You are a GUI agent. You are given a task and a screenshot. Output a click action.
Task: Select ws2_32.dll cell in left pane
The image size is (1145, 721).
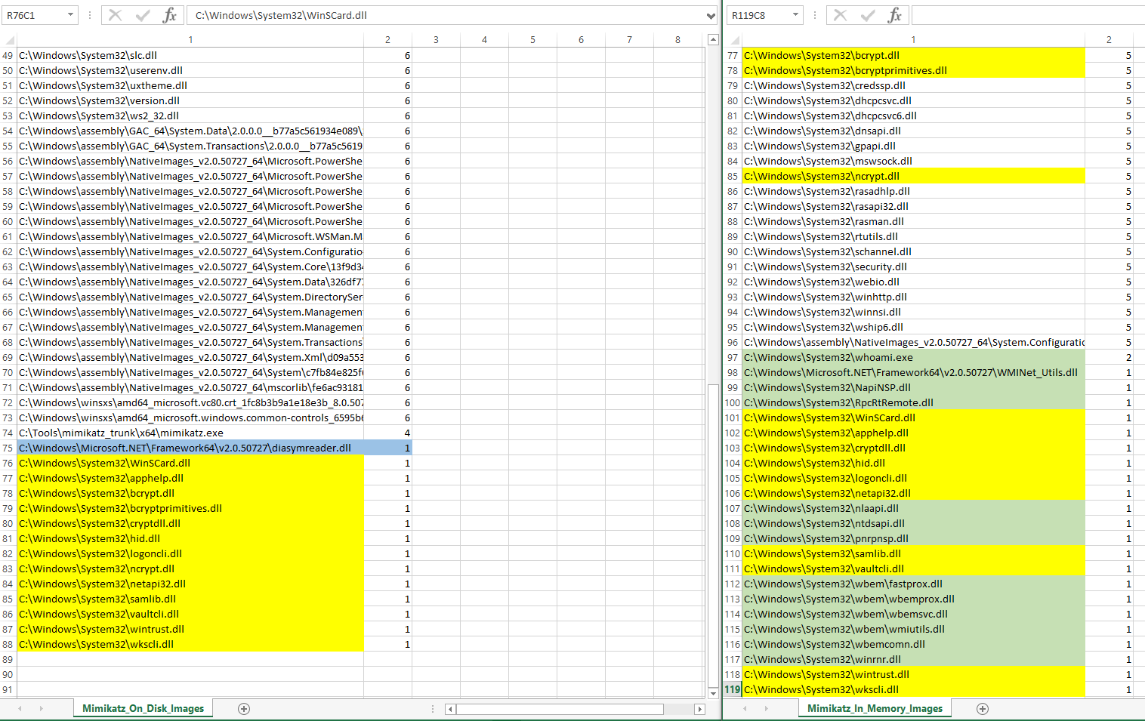190,116
